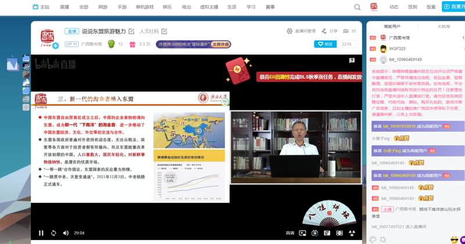Click the 立即许愿 wish button
Image resolution: width=465 pixels, height=244 pixels.
click(x=220, y=45)
